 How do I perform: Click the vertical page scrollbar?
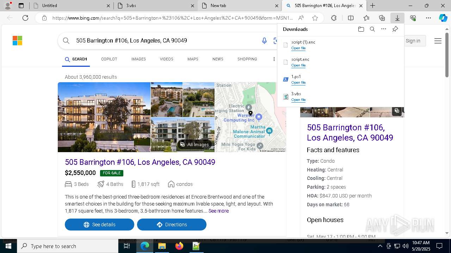447,54
